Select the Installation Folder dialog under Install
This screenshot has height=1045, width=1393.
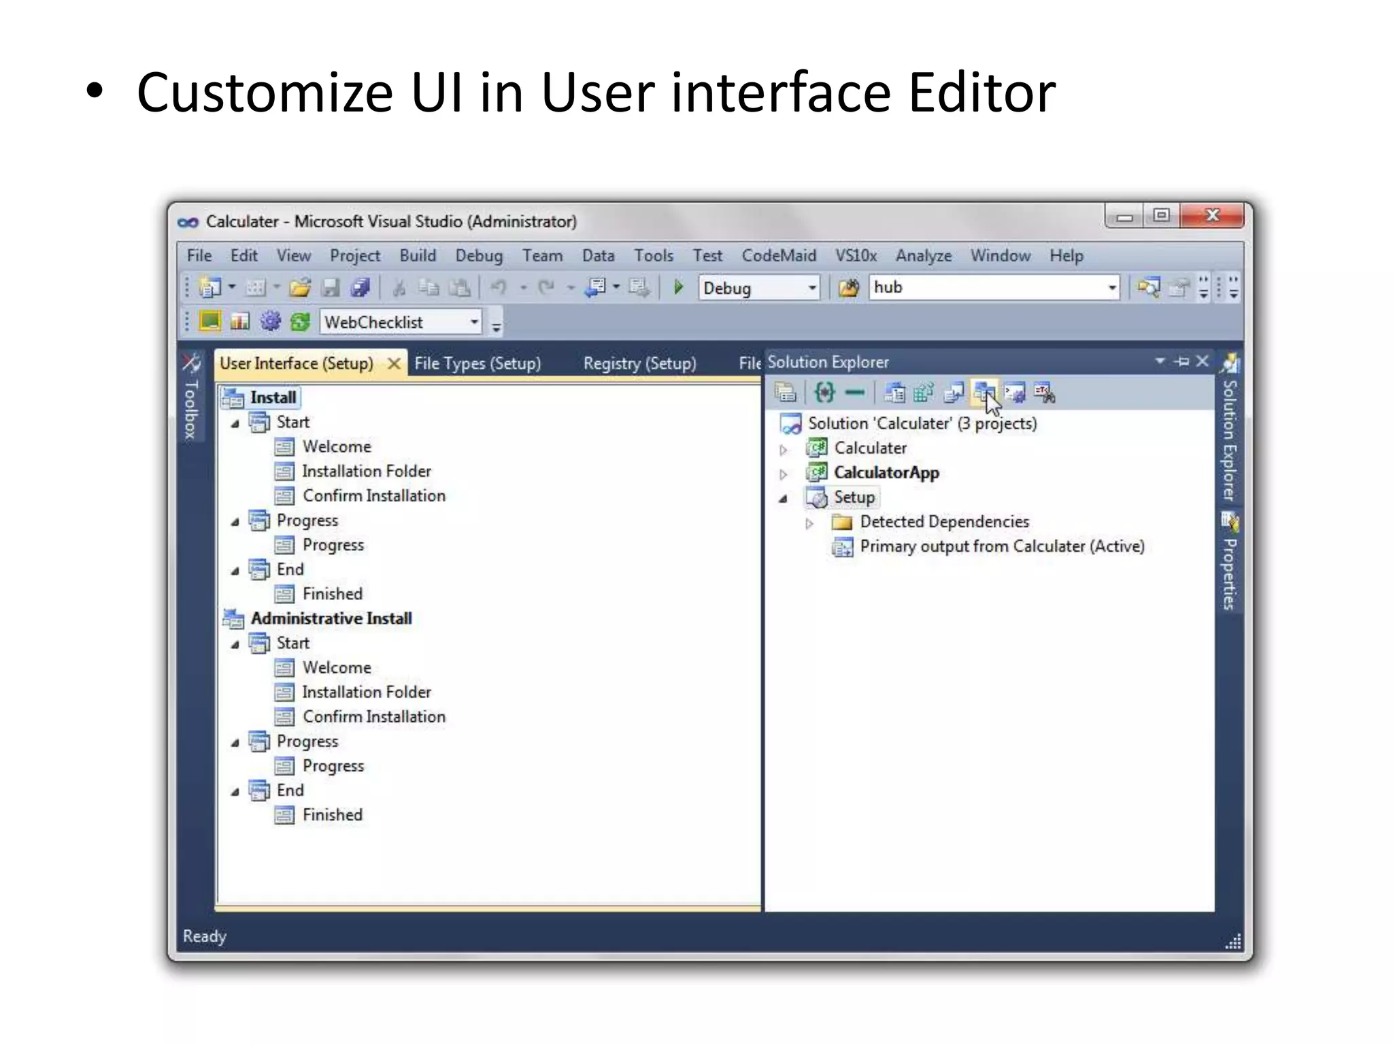coord(366,471)
